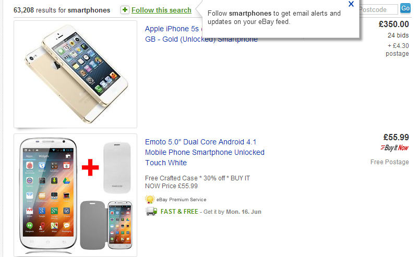The image size is (419, 257).
Task: Click the red plus sign in Emoto image
Action: (x=90, y=167)
